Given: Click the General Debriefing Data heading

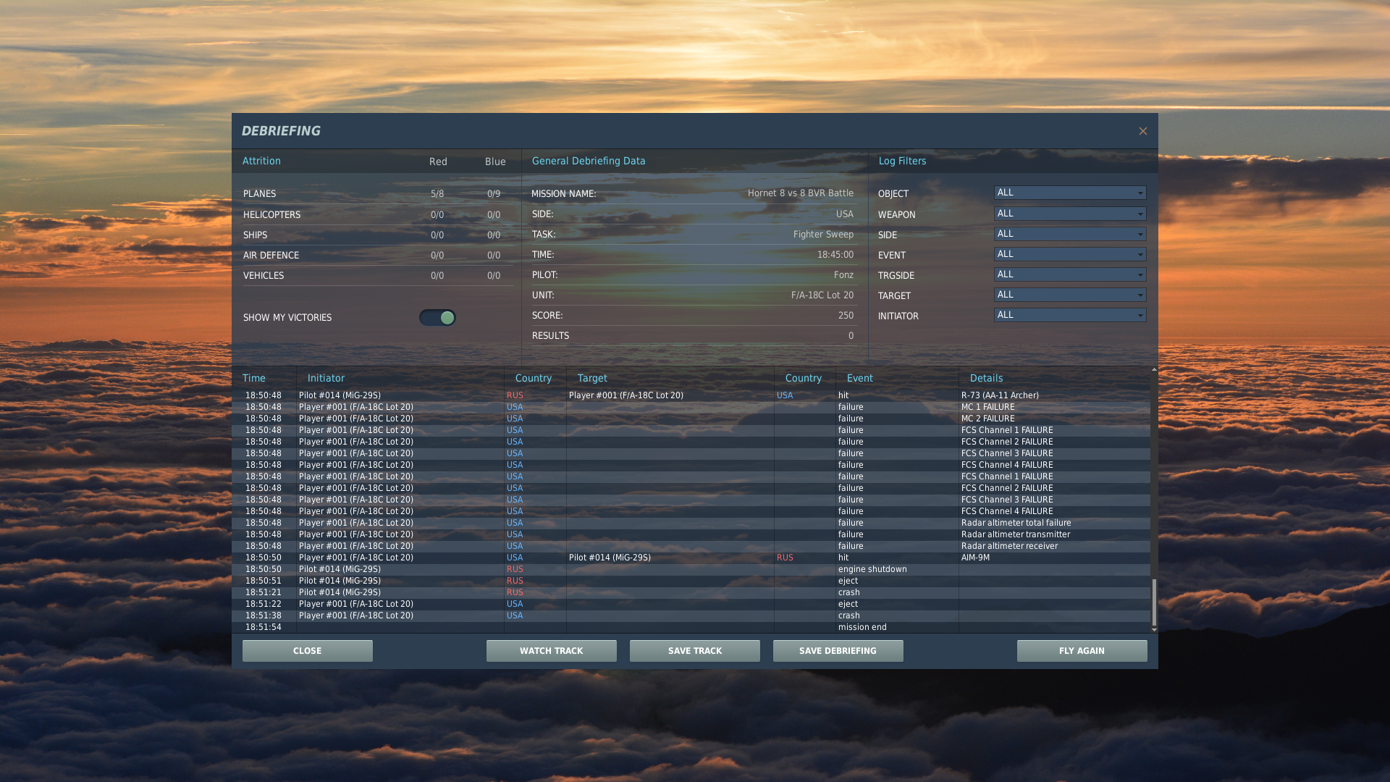Looking at the screenshot, I should click(589, 161).
